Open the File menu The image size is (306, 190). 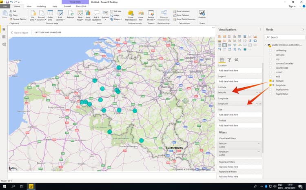[x=5, y=6]
